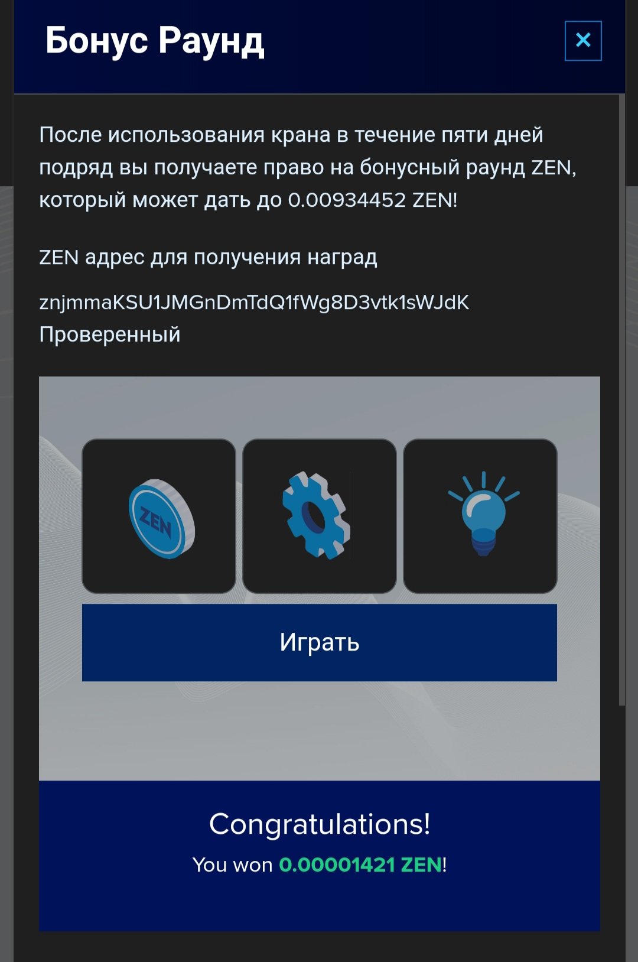Select the ZEN wallet address text

click(x=254, y=303)
